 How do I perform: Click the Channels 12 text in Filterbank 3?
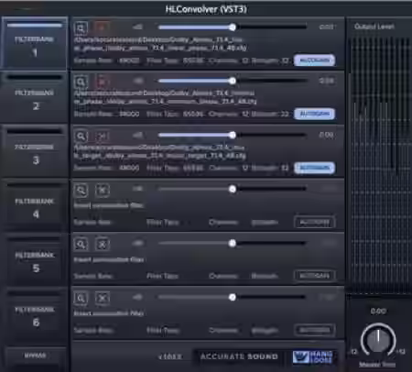[229, 168]
